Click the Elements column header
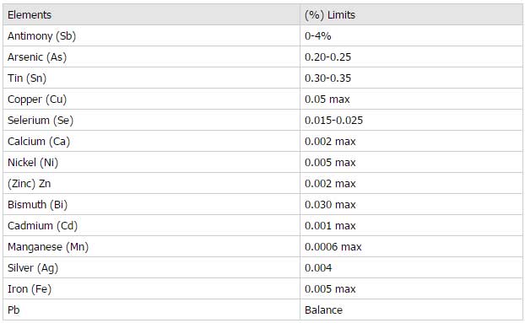This screenshot has height=323, width=525. tap(151, 14)
